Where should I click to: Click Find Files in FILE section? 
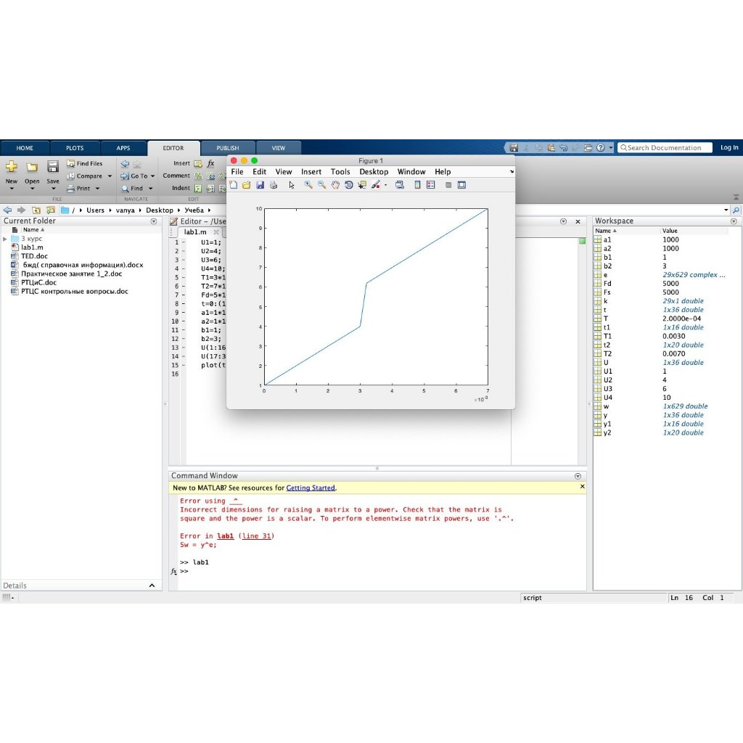(84, 163)
